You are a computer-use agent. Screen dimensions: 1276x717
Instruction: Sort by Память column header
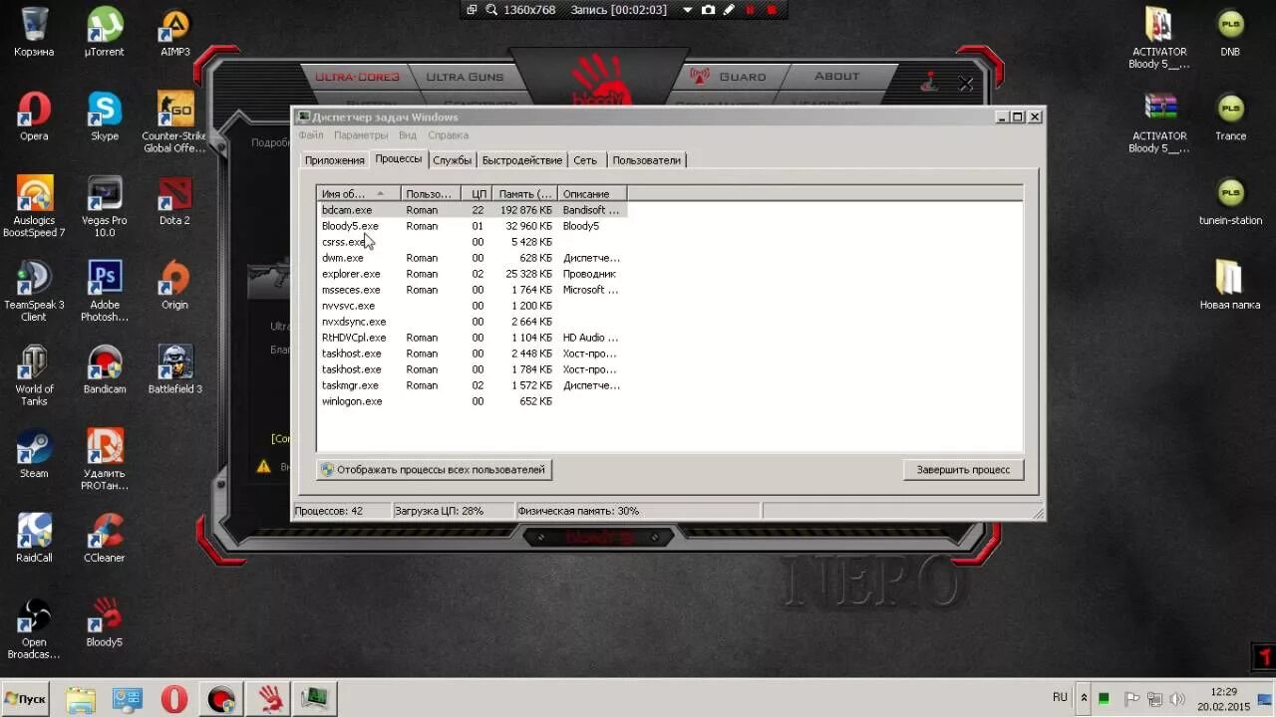[x=525, y=193]
